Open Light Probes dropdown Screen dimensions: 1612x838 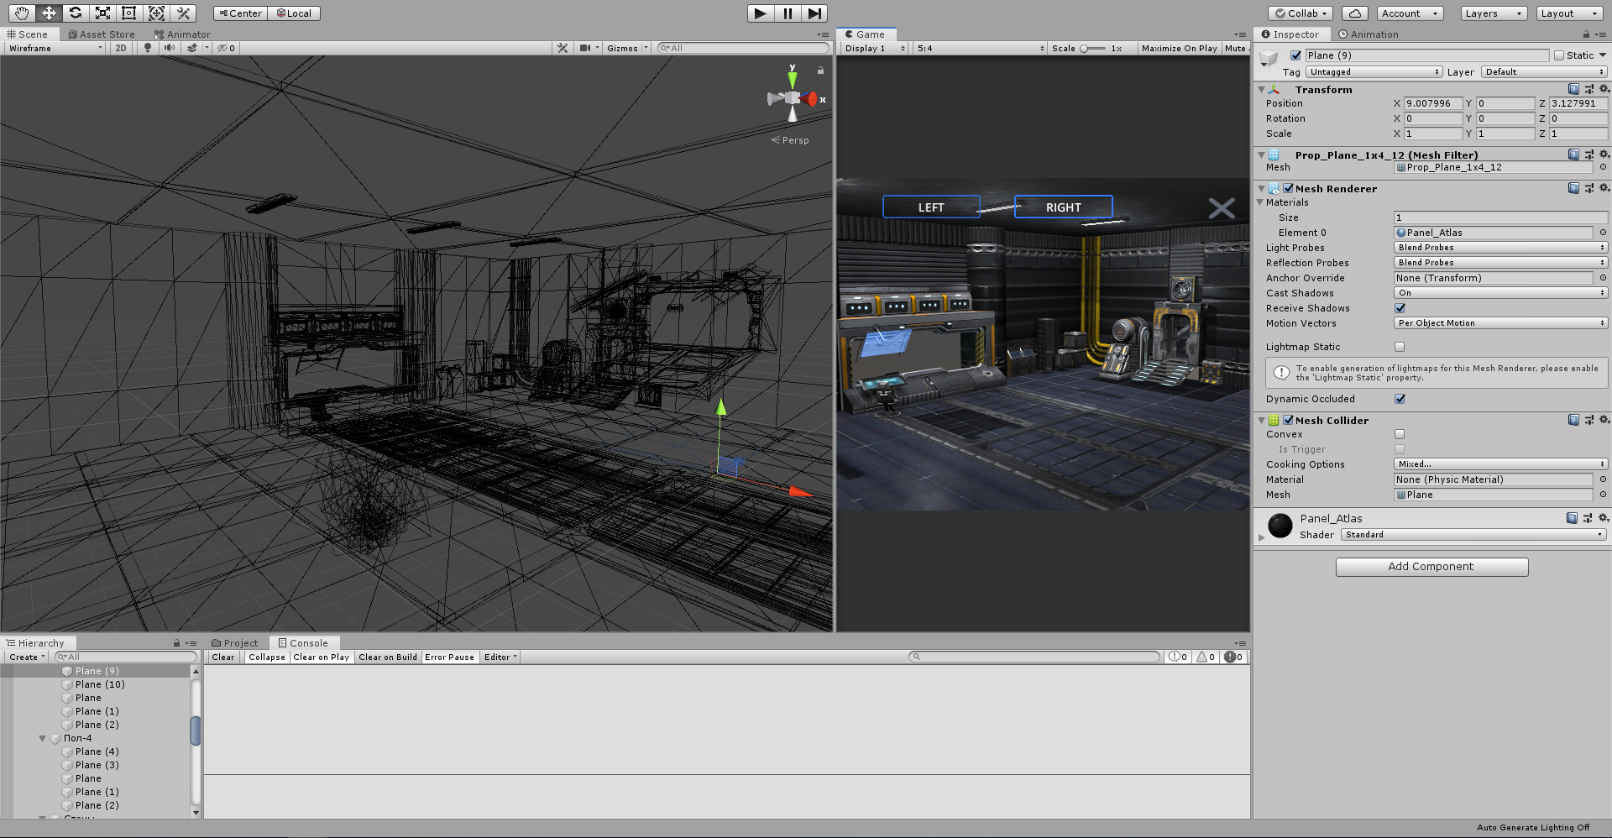(x=1500, y=248)
